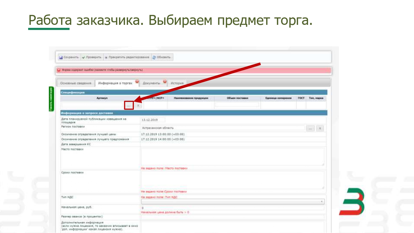The width and height of the screenshot is (414, 233).
Task: Switch to the История tab
Action: 177,83
